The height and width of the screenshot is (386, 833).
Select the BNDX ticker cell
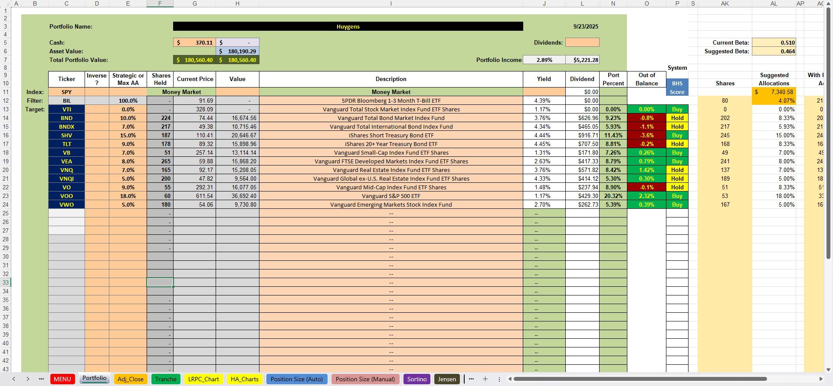click(x=66, y=127)
